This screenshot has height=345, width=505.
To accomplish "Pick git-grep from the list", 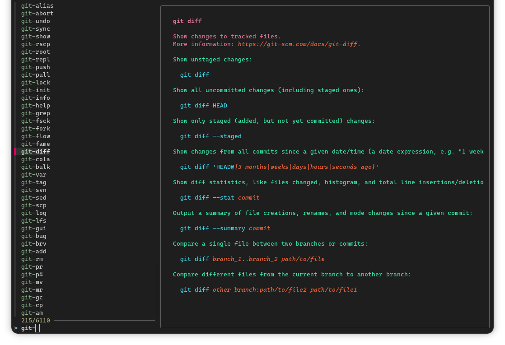I will coord(35,113).
